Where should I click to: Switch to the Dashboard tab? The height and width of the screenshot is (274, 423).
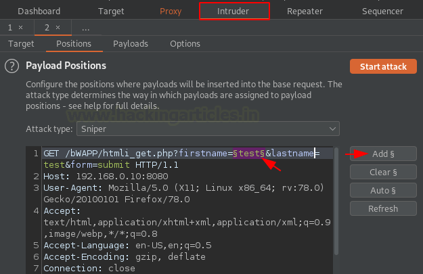click(39, 11)
